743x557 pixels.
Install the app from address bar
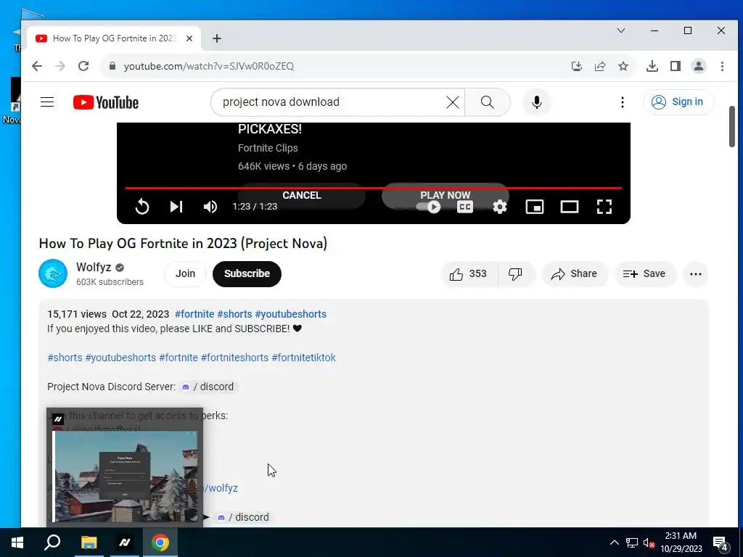click(x=576, y=66)
